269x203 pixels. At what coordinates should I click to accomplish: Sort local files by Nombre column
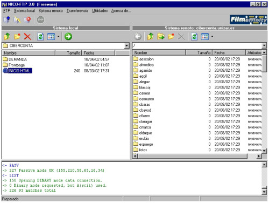click(x=29, y=53)
